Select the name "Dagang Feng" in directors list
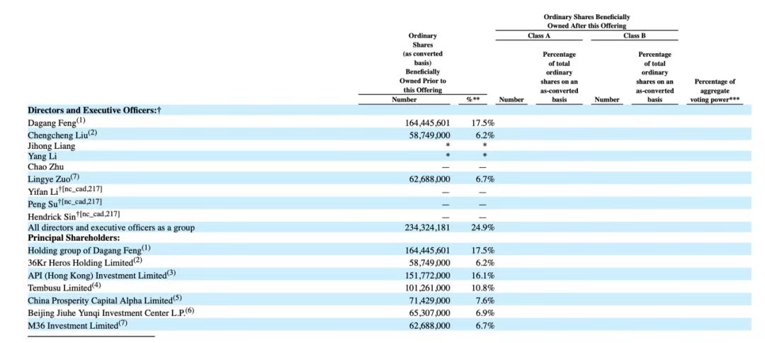This screenshot has height=343, width=765. click(x=51, y=123)
